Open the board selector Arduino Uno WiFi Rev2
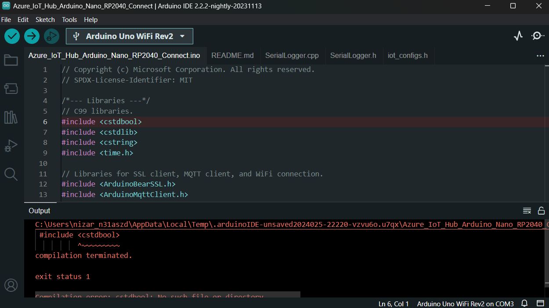Viewport: 549px width, 308px height. click(130, 36)
